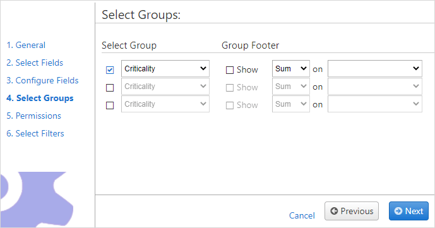This screenshot has width=435, height=228.
Task: Cancel the report wizard
Action: (302, 215)
